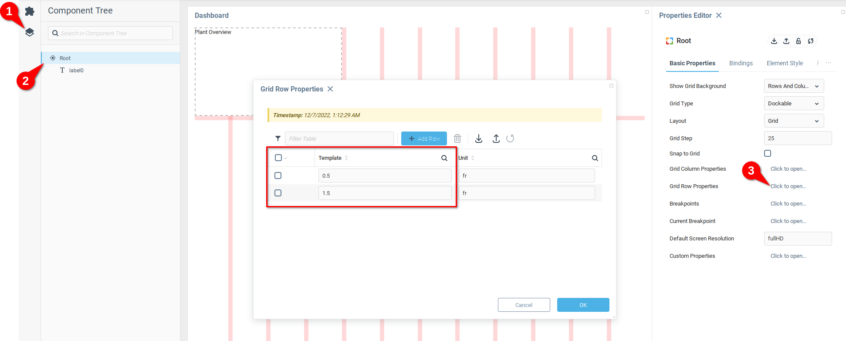Close the Properties Editor panel
The height and width of the screenshot is (341, 846).
coord(719,15)
